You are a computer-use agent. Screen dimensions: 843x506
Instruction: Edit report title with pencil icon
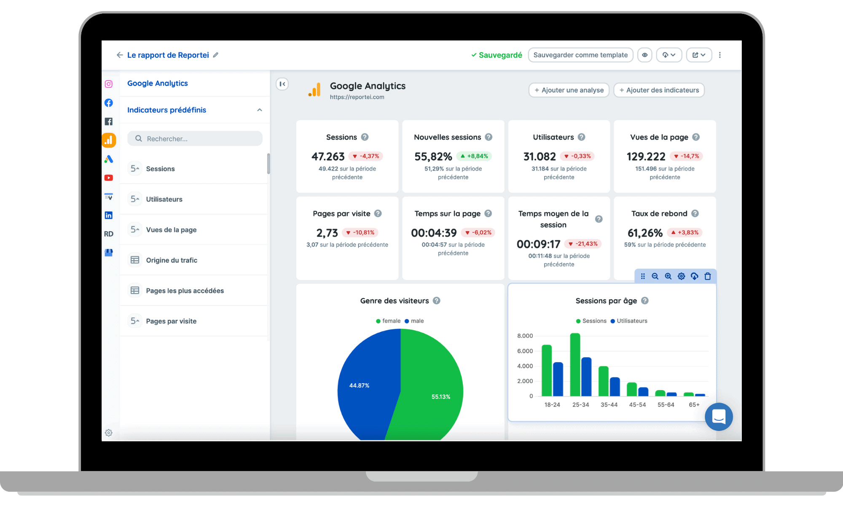pyautogui.click(x=216, y=55)
